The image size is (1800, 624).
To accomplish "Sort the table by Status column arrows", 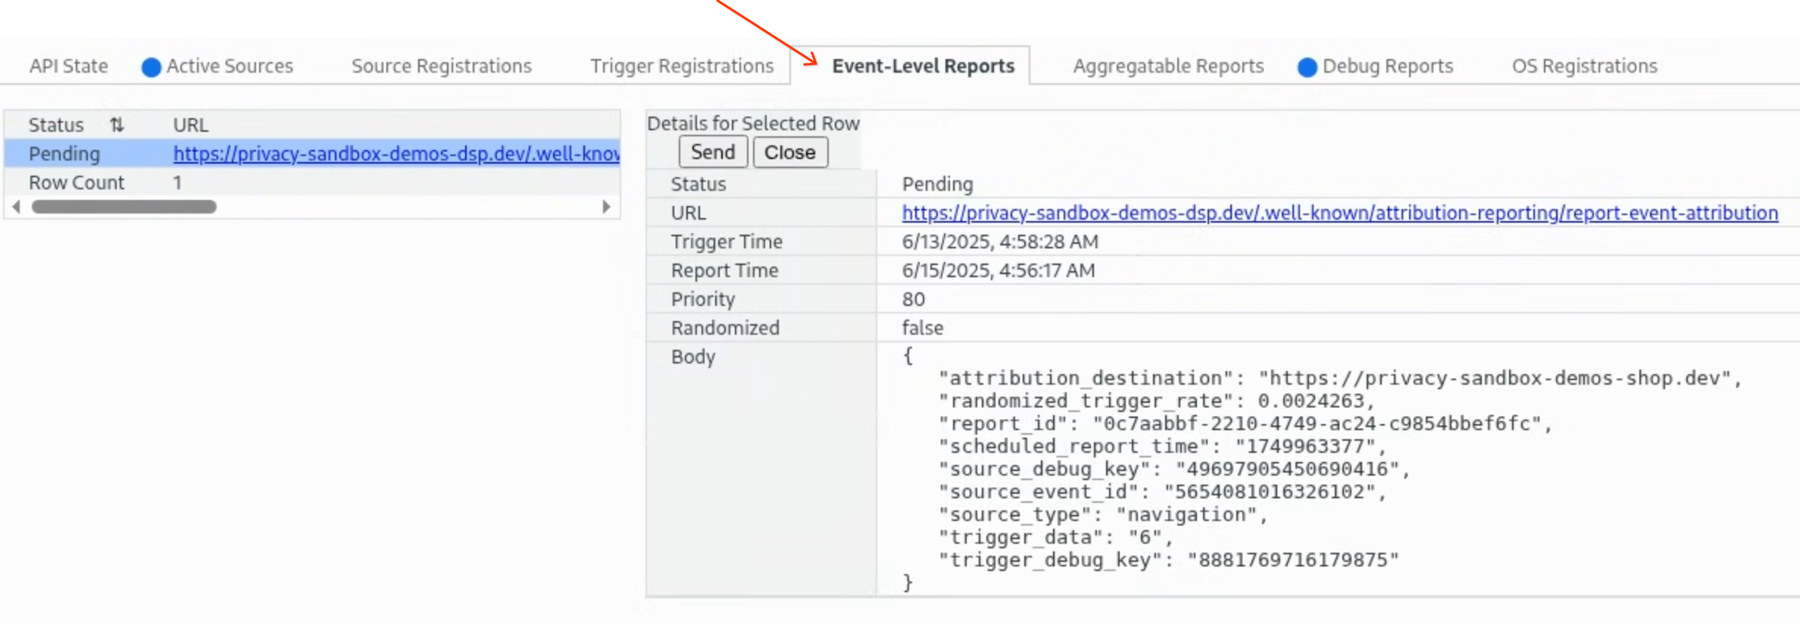I will 117,125.
